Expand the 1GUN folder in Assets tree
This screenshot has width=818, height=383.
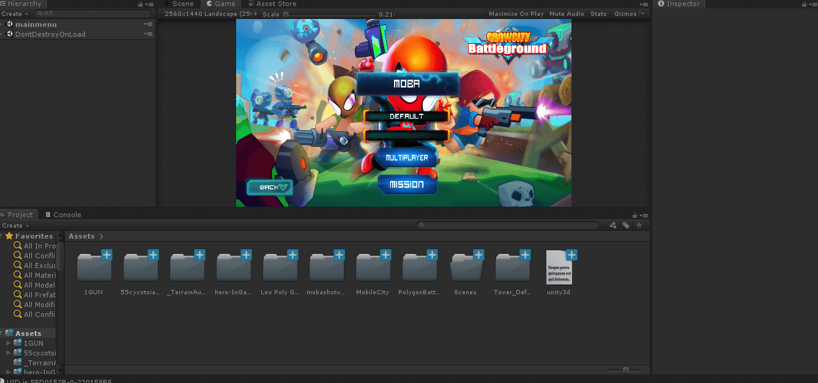[x=9, y=343]
